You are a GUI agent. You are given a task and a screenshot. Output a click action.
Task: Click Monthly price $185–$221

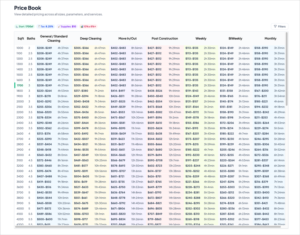(x=261, y=101)
